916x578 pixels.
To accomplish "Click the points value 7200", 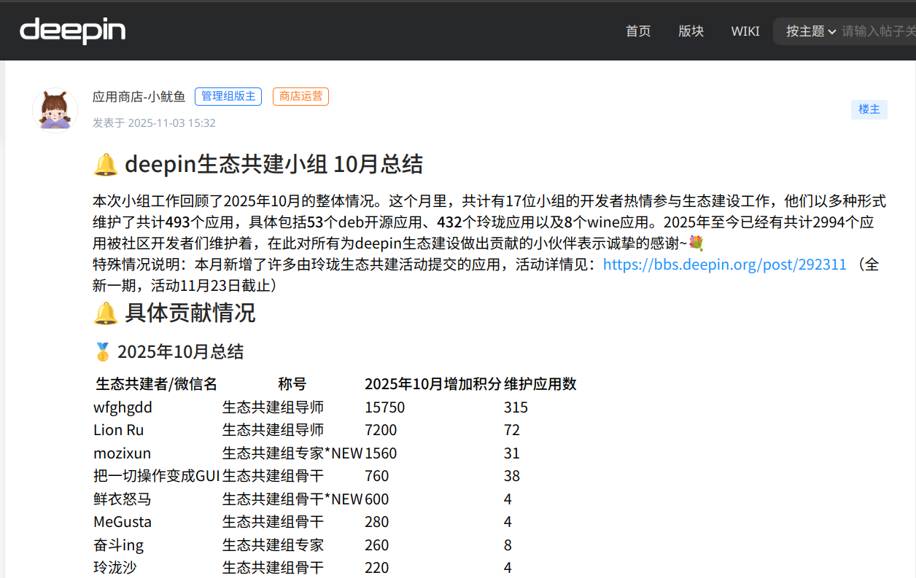I will [x=381, y=430].
